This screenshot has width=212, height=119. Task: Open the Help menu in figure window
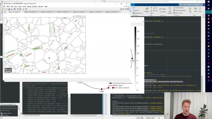pyautogui.click(x=46, y=7)
